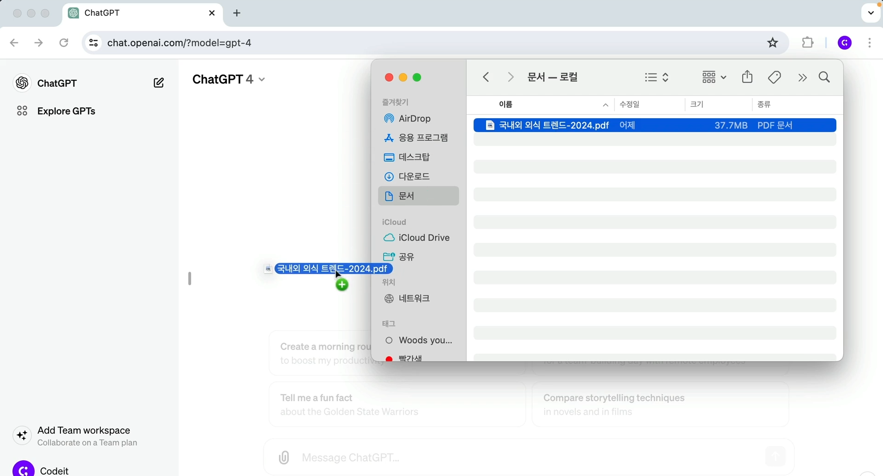This screenshot has height=476, width=883.
Task: Bookmark this page with the star icon
Action: [773, 43]
